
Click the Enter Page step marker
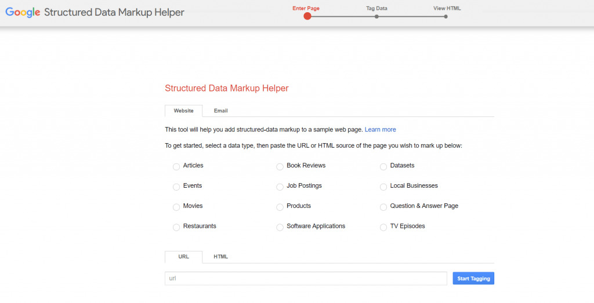(x=307, y=16)
